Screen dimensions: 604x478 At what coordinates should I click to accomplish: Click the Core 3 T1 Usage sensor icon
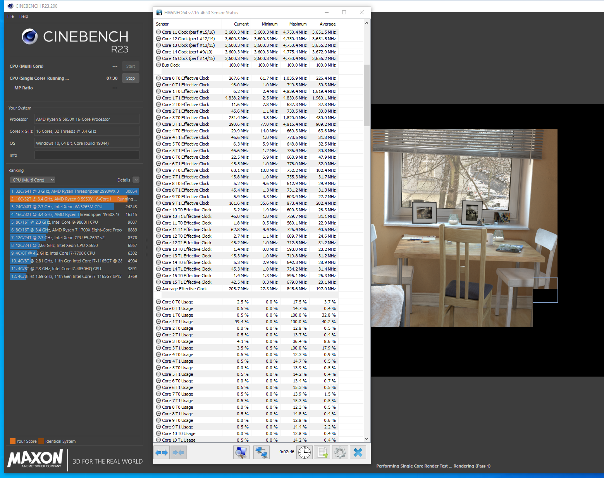(158, 348)
